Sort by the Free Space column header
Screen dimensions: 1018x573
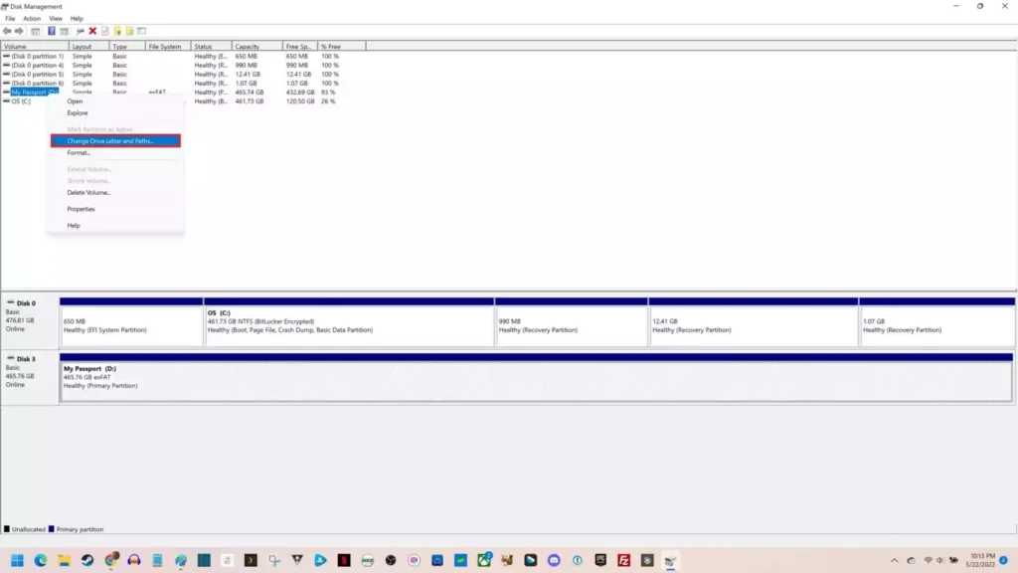point(300,47)
